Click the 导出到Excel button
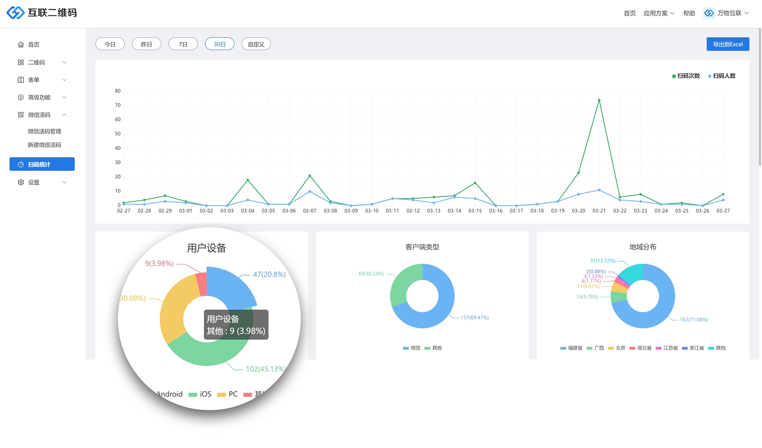Image resolution: width=762 pixels, height=448 pixels. click(x=728, y=44)
